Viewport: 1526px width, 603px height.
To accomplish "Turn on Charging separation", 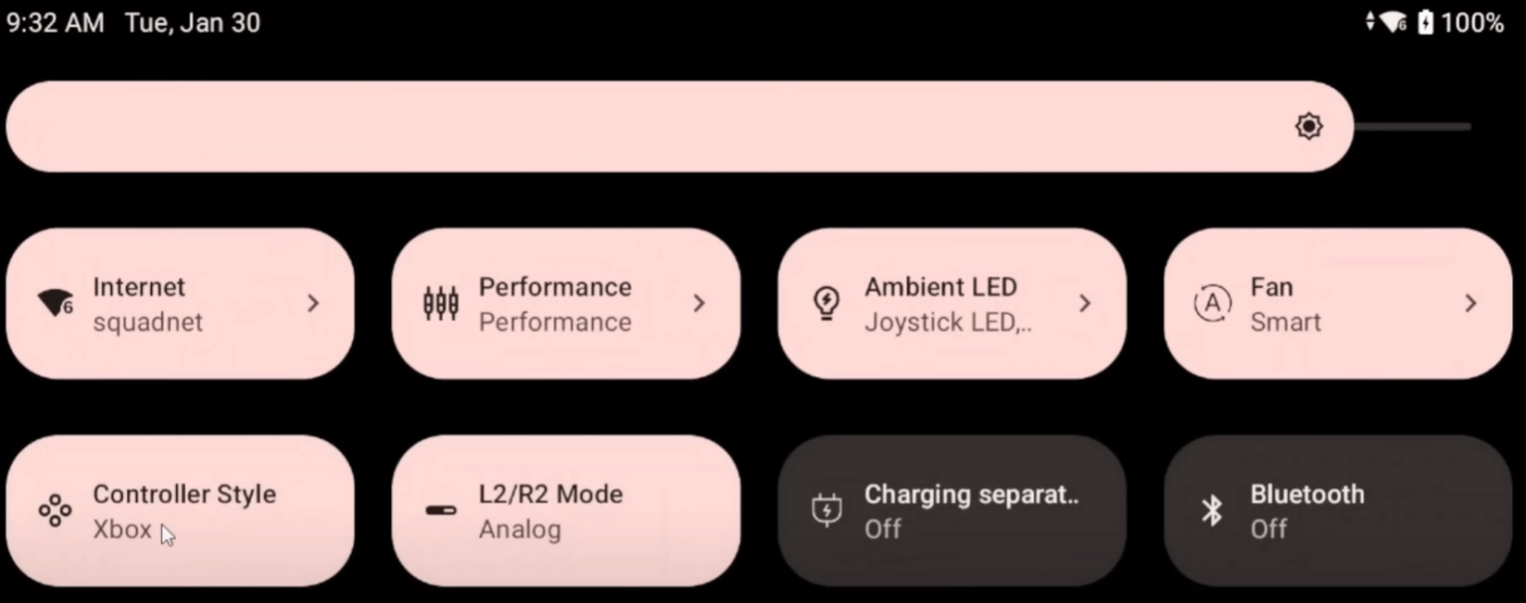I will point(951,511).
